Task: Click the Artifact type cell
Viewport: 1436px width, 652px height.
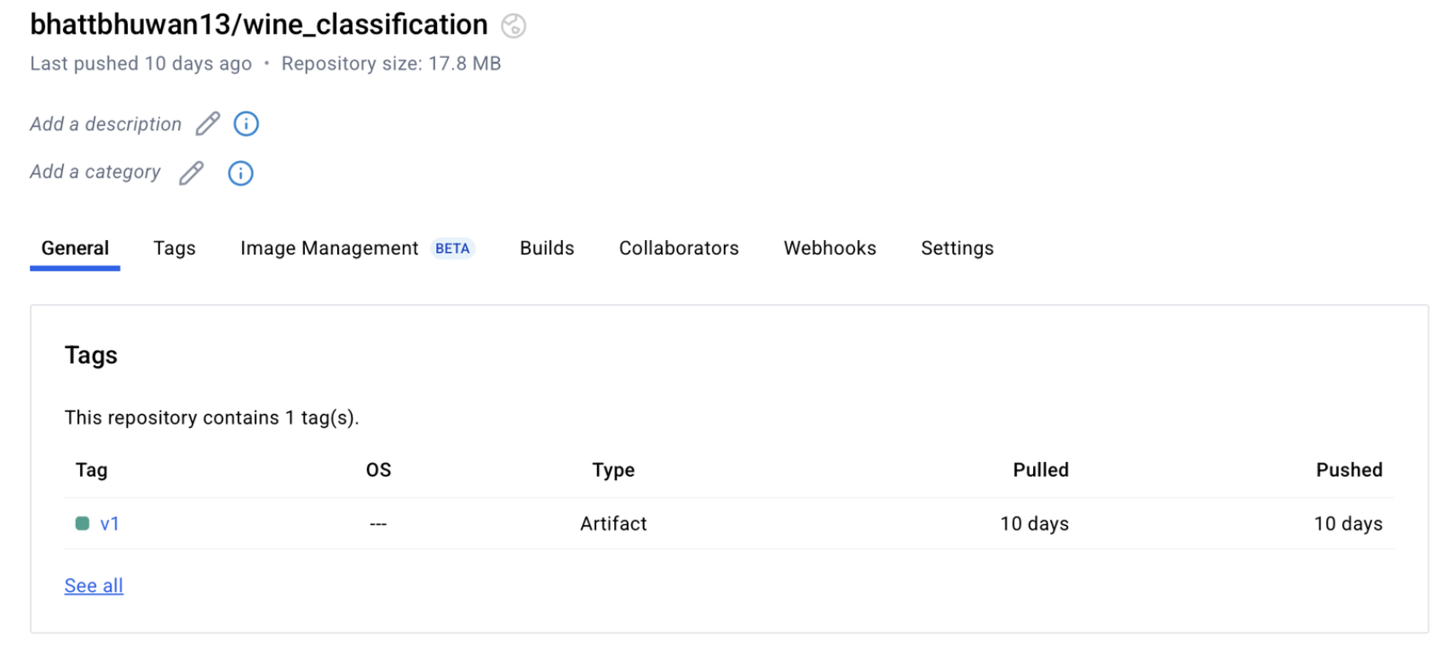Action: coord(613,524)
